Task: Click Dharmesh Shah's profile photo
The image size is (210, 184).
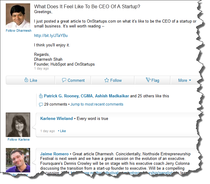Action: [x=18, y=16]
